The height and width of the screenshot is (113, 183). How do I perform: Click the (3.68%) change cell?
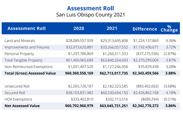pyautogui.click(x=170, y=86)
